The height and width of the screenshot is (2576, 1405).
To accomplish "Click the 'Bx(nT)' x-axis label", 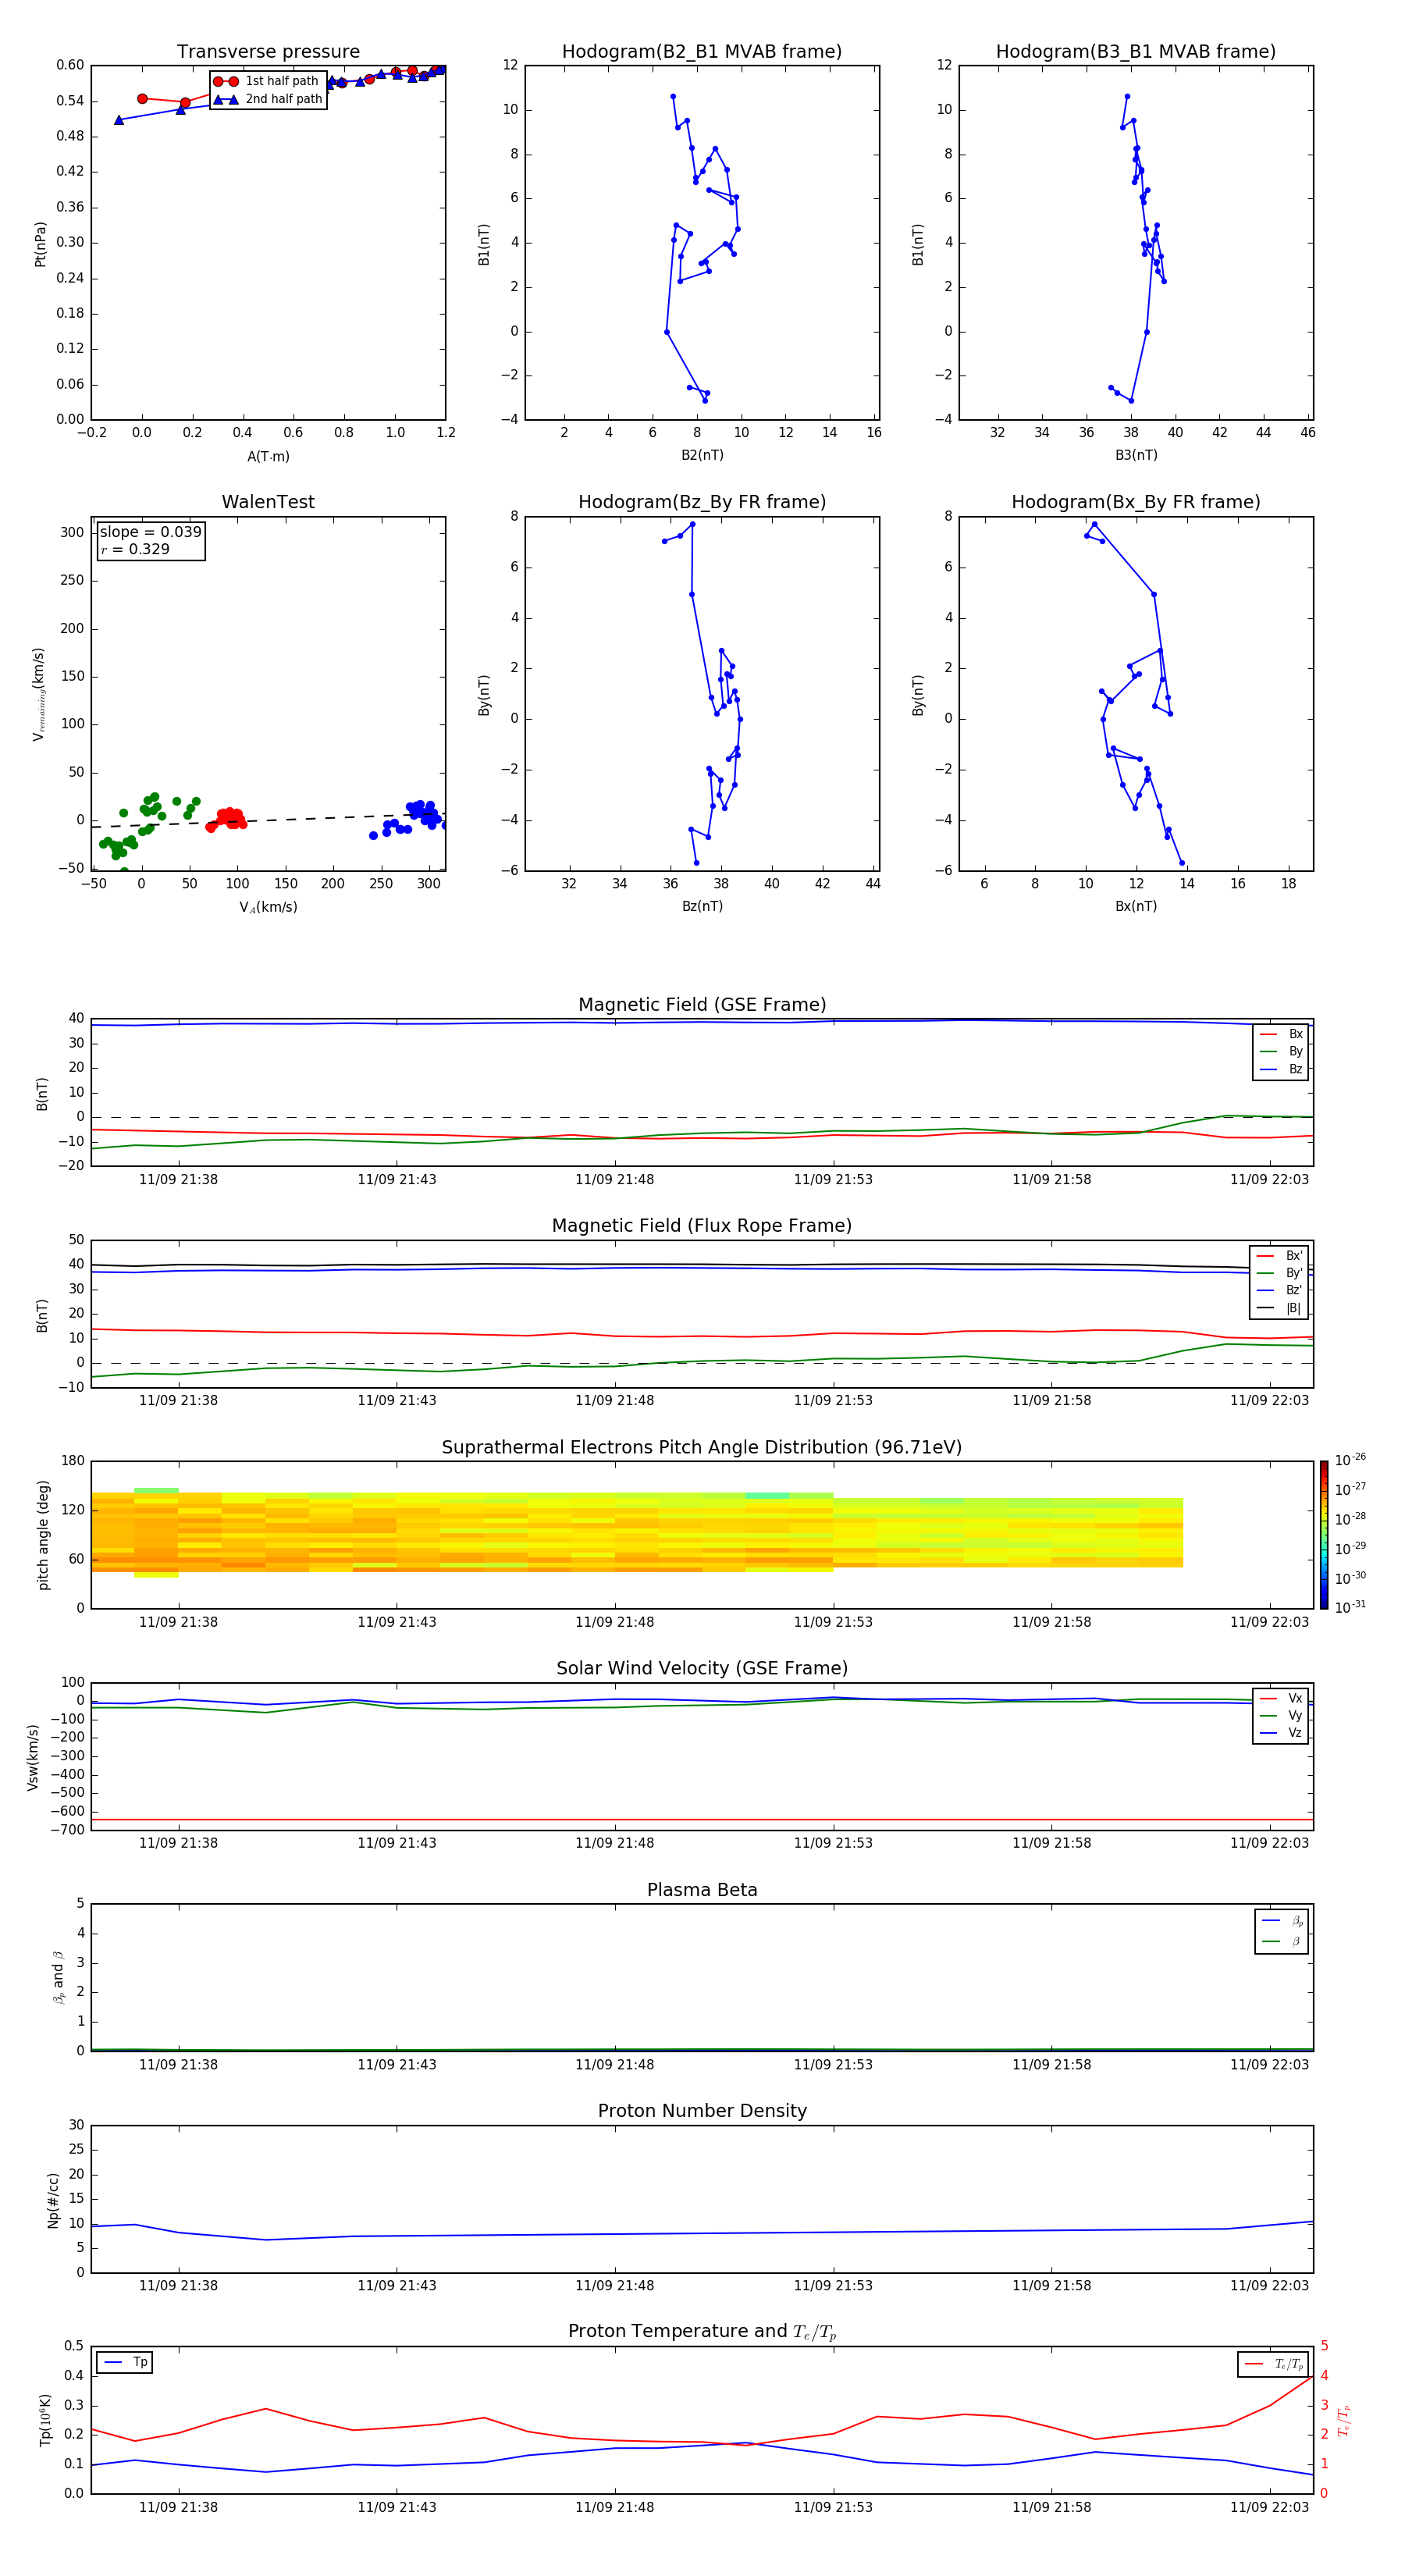I will pos(1136,906).
